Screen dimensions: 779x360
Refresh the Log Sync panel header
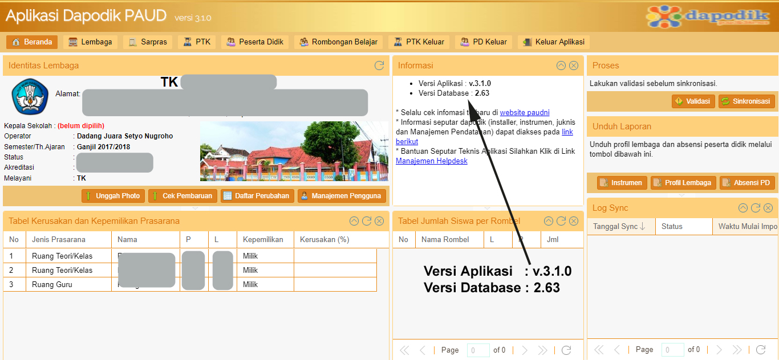click(756, 208)
